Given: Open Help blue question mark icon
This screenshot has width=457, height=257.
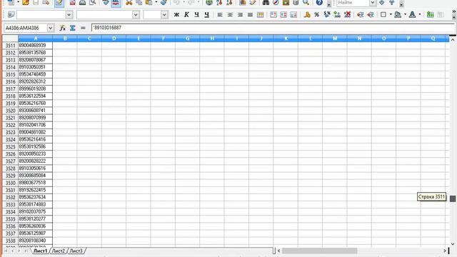Looking at the screenshot, I should point(319,3).
